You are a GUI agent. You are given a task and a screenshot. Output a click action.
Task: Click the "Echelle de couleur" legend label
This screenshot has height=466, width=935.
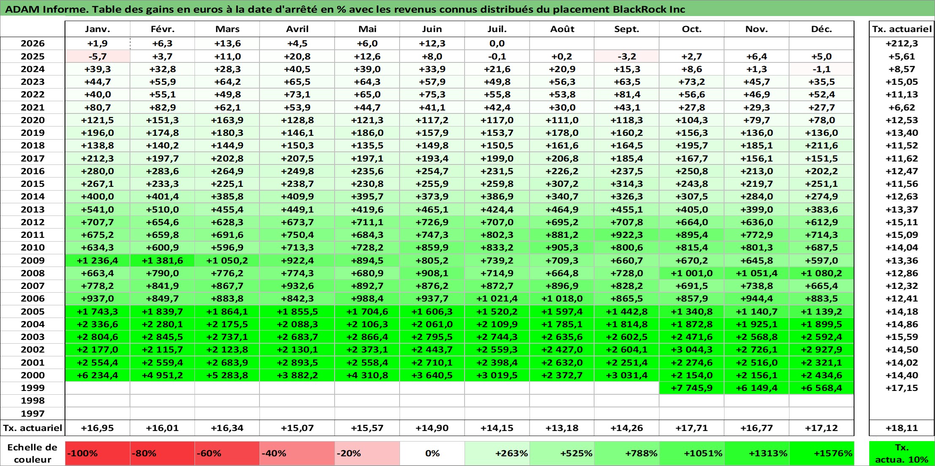point(32,453)
